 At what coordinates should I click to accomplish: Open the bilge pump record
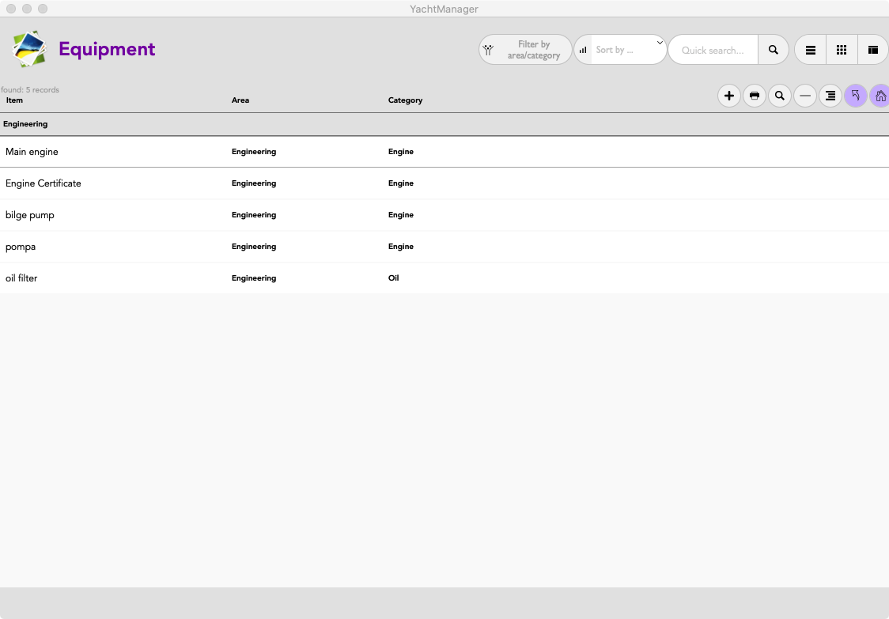tap(30, 215)
